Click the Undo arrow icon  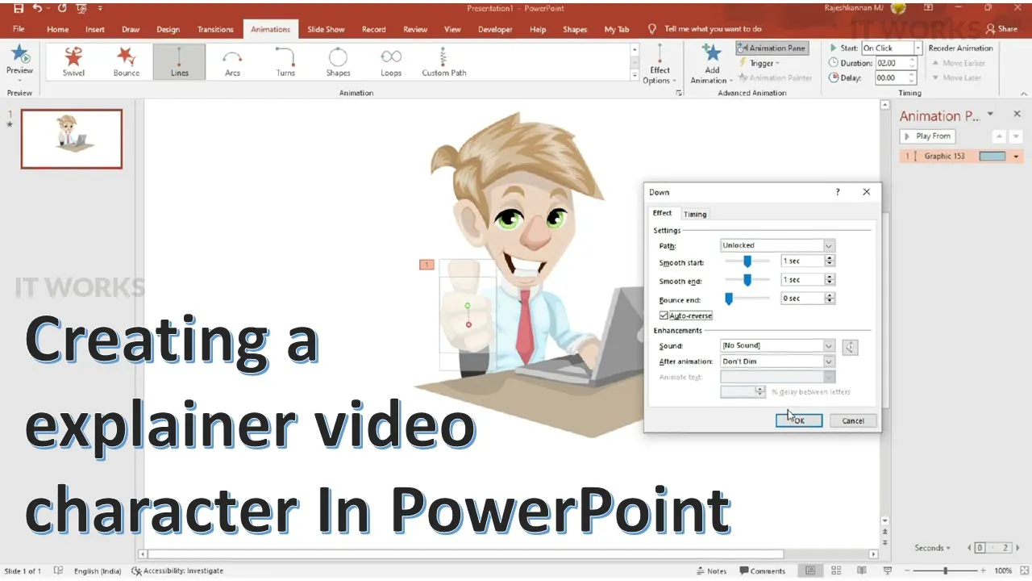[x=38, y=8]
